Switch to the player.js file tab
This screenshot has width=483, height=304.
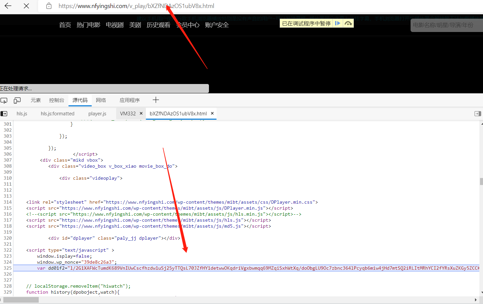97,114
